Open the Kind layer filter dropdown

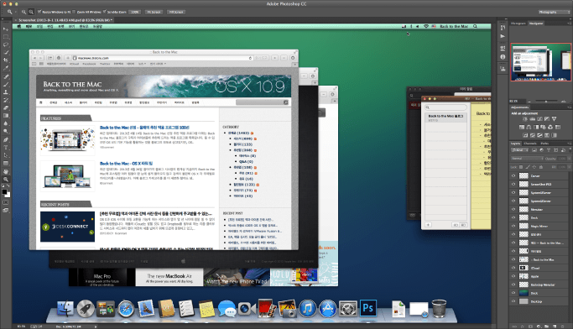point(519,150)
